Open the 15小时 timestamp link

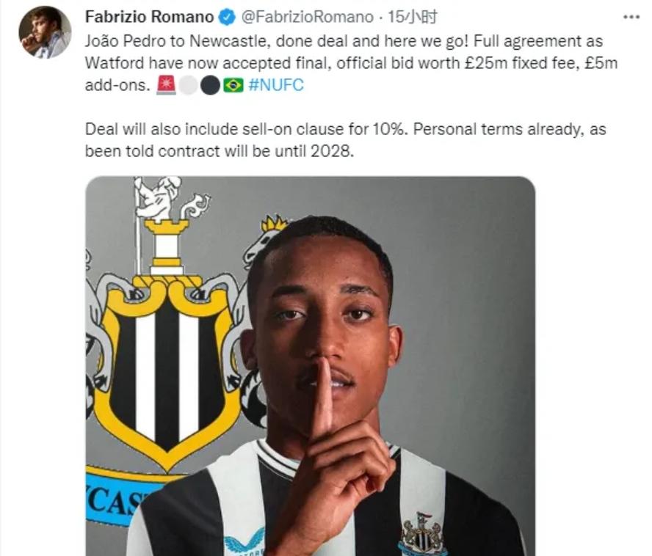[x=413, y=17]
